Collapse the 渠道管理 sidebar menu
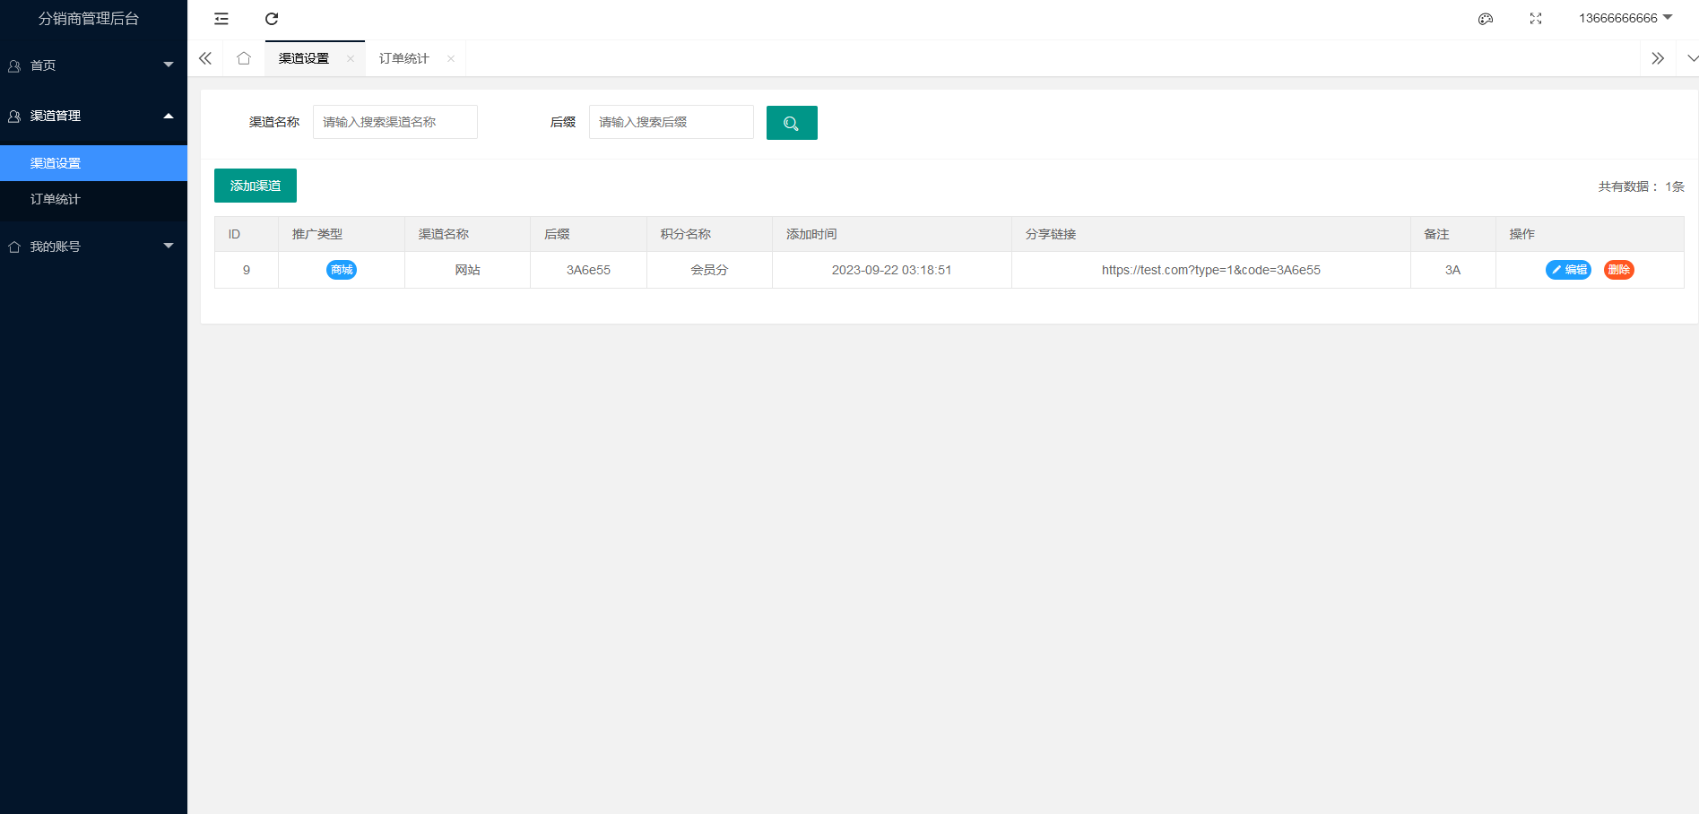Screen dimensions: 1699x814 (x=93, y=116)
